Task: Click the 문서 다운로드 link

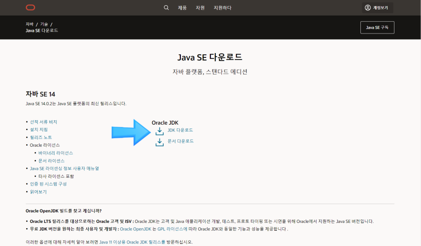Action: tap(180, 141)
